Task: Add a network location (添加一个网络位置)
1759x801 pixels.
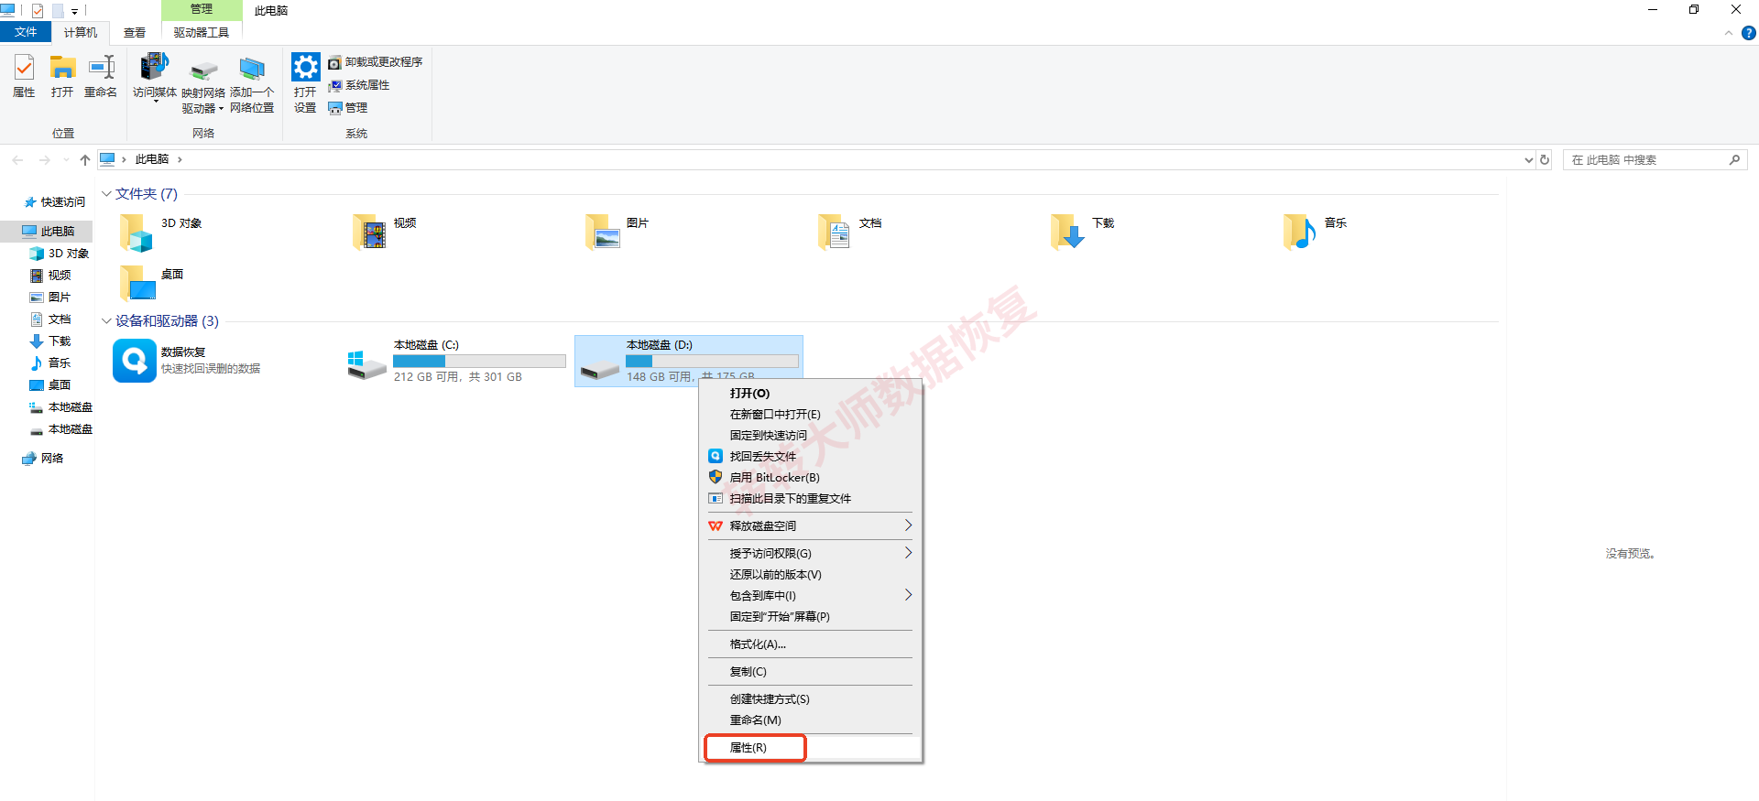Action: coord(252,85)
